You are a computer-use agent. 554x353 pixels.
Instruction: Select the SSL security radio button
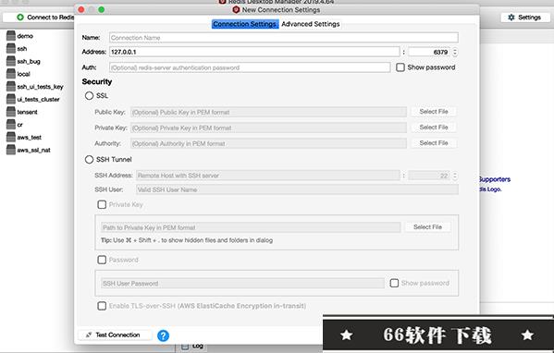tap(89, 96)
